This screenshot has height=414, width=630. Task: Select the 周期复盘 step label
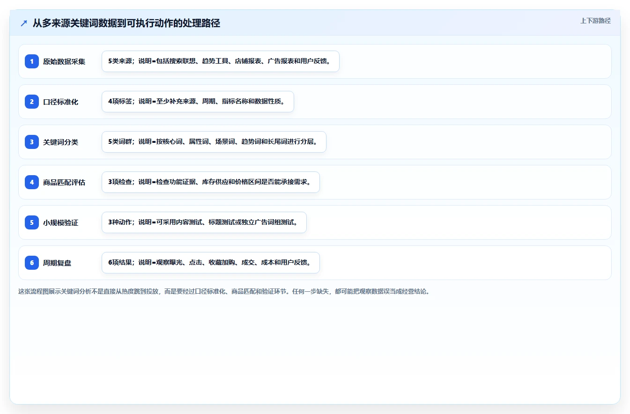[x=57, y=263]
